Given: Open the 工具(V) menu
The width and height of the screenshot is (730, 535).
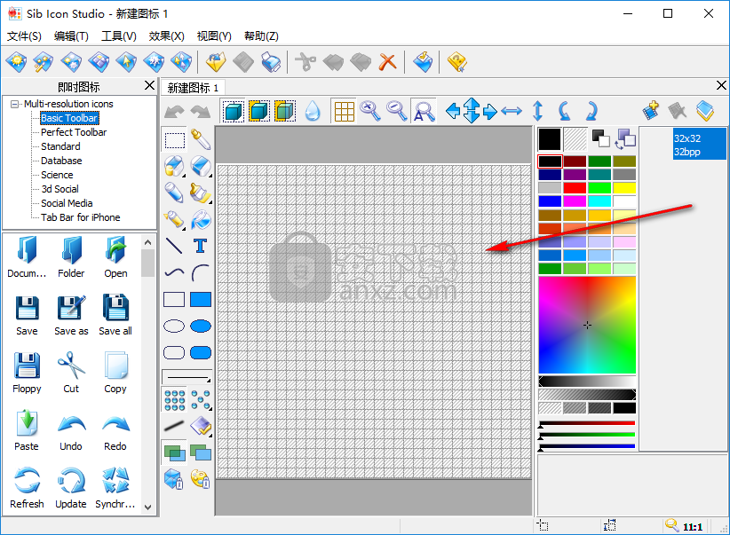Looking at the screenshot, I should (x=119, y=36).
